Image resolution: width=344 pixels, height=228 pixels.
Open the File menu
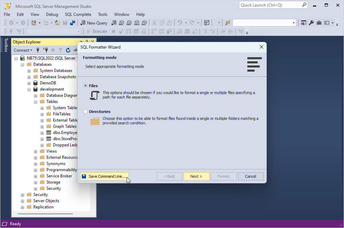tap(7, 14)
